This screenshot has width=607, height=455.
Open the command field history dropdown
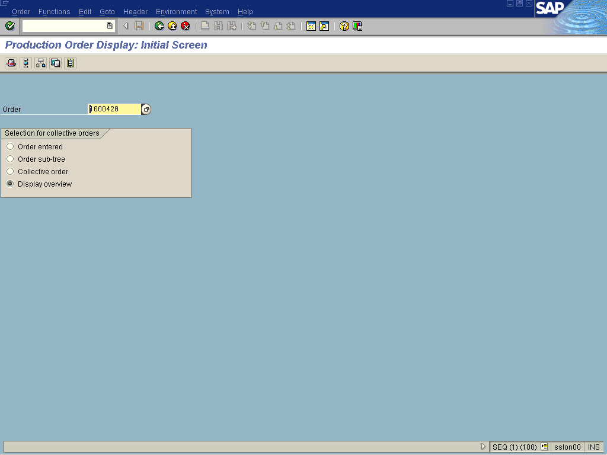point(110,26)
